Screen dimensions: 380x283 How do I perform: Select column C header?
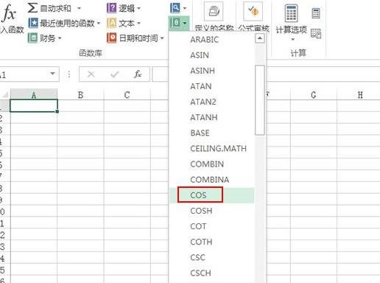(127, 95)
